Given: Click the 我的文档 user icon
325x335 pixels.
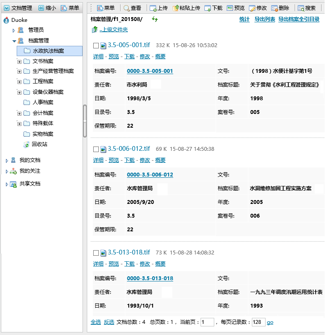Looking at the screenshot, I should point(13,160).
